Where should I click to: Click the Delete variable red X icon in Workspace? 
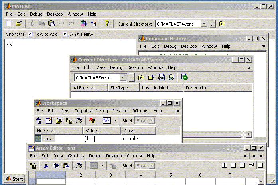[92, 120]
